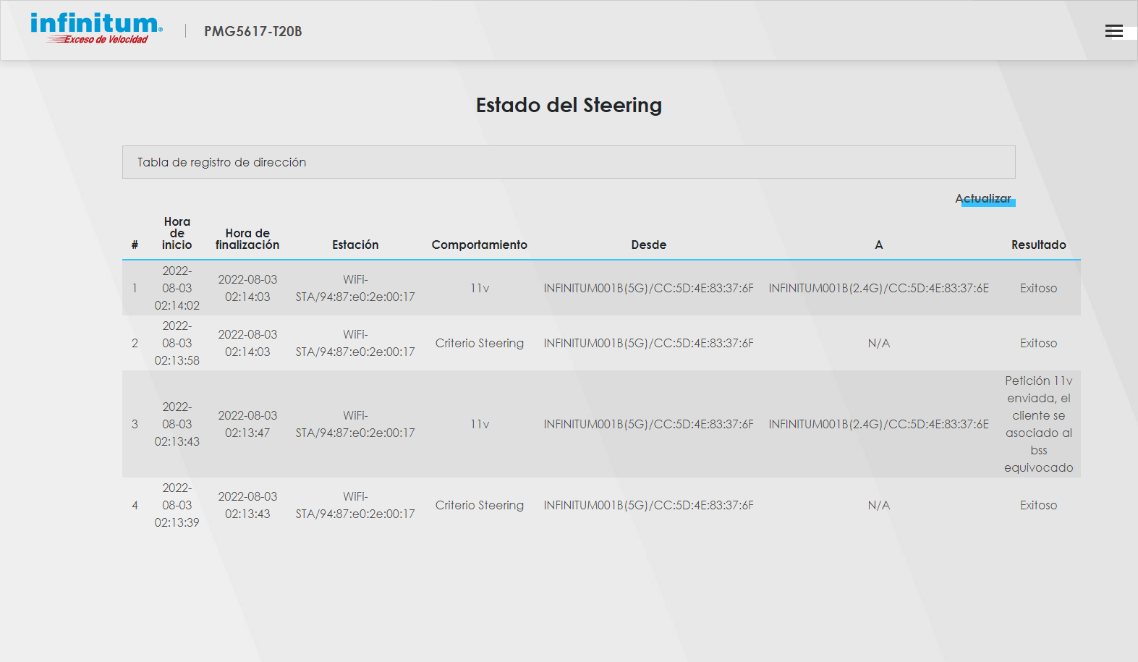Click the Hora de inicio column header
The image size is (1138, 662).
click(177, 234)
